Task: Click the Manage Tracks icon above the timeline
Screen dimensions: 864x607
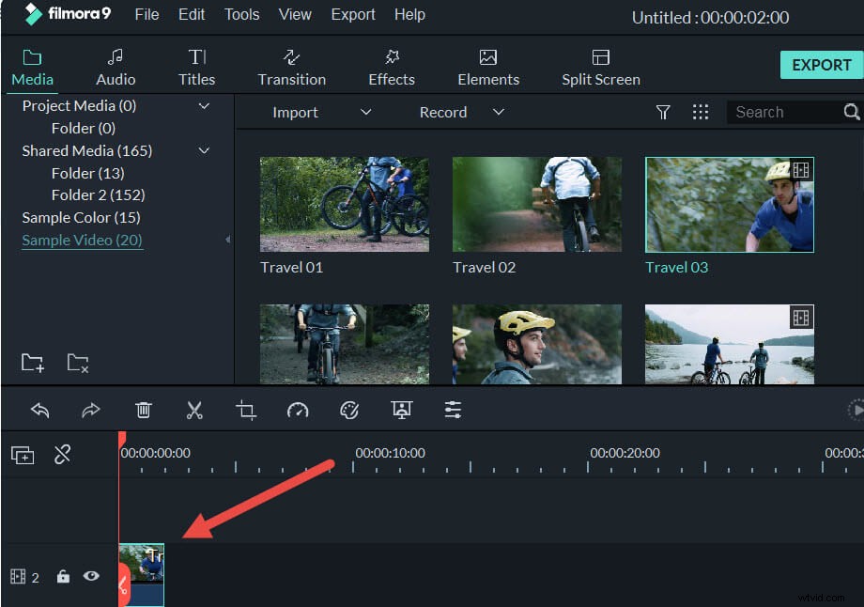Action: pos(22,454)
